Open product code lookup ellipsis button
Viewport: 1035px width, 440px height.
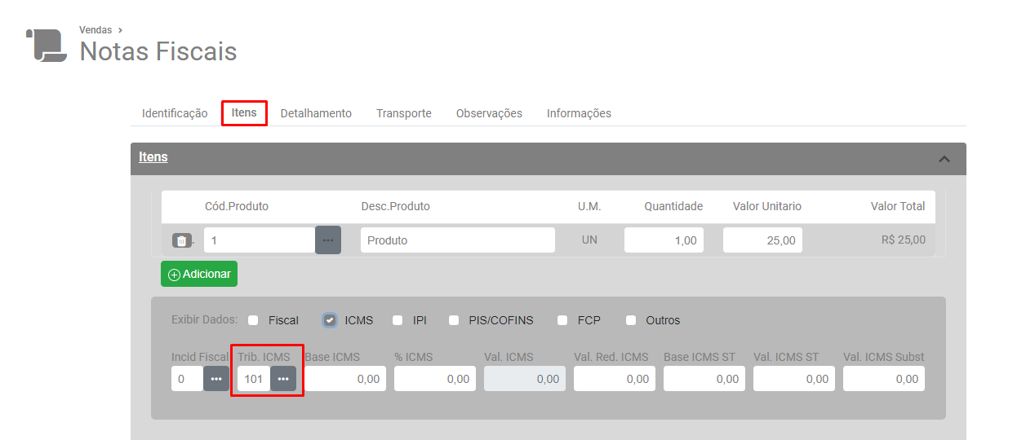tap(327, 240)
